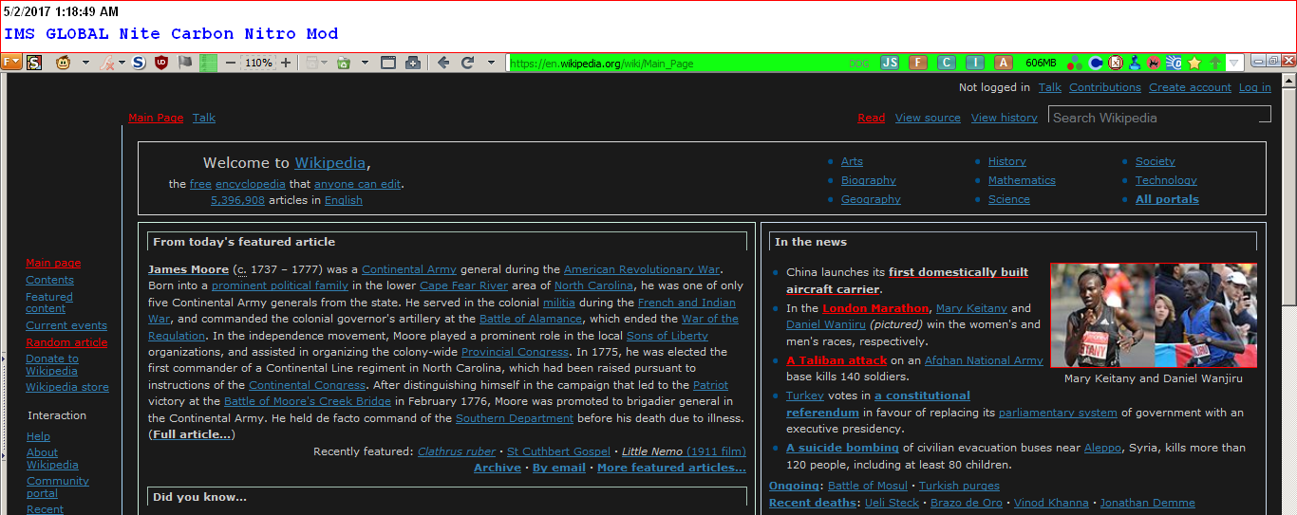
Task: Click the Log in link
Action: 1255,87
